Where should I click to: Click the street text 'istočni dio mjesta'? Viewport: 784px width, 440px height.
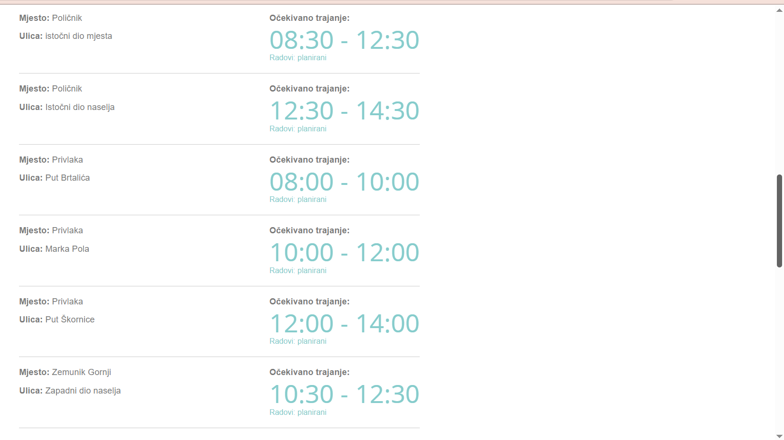[x=78, y=36]
